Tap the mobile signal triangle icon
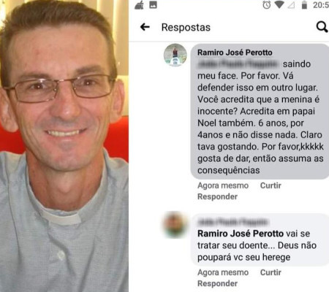Screen dimensions: 329x292 291,5
